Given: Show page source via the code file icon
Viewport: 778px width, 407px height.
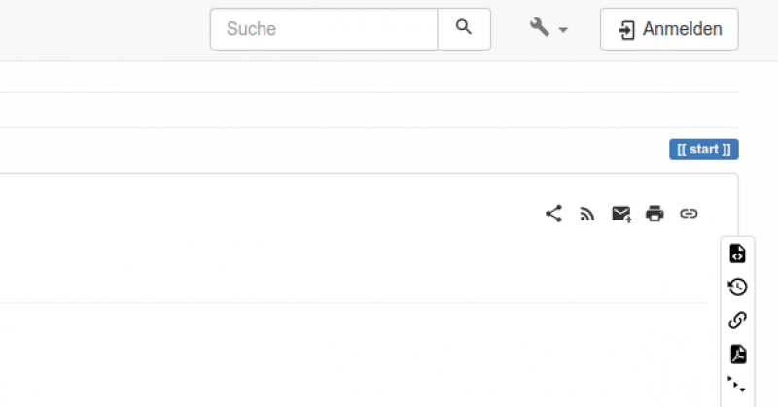Looking at the screenshot, I should click(x=737, y=254).
